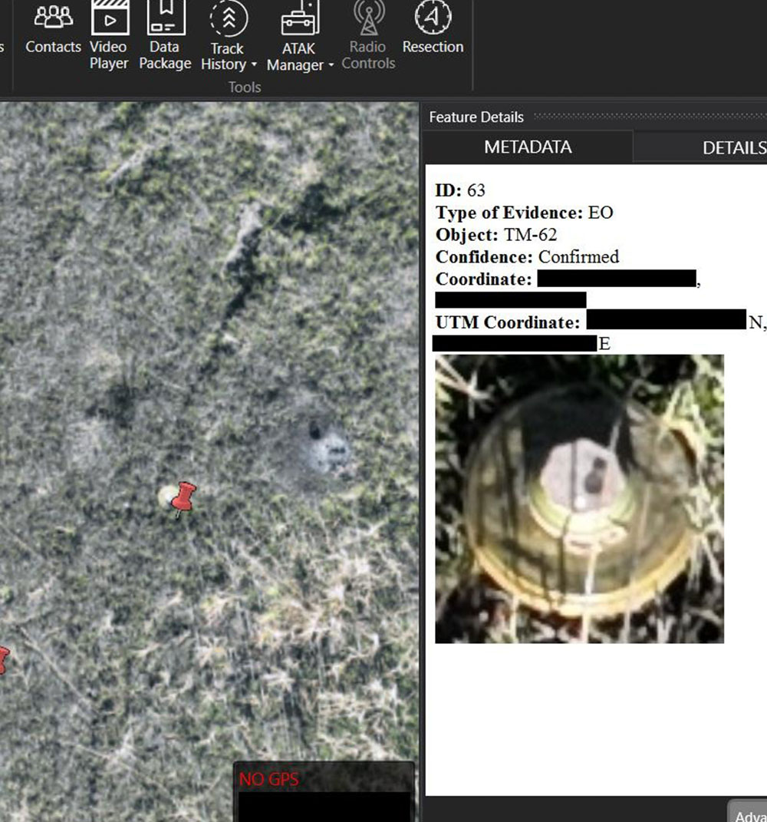Switch to the DETAILS tab
767x822 pixels.
732,148
